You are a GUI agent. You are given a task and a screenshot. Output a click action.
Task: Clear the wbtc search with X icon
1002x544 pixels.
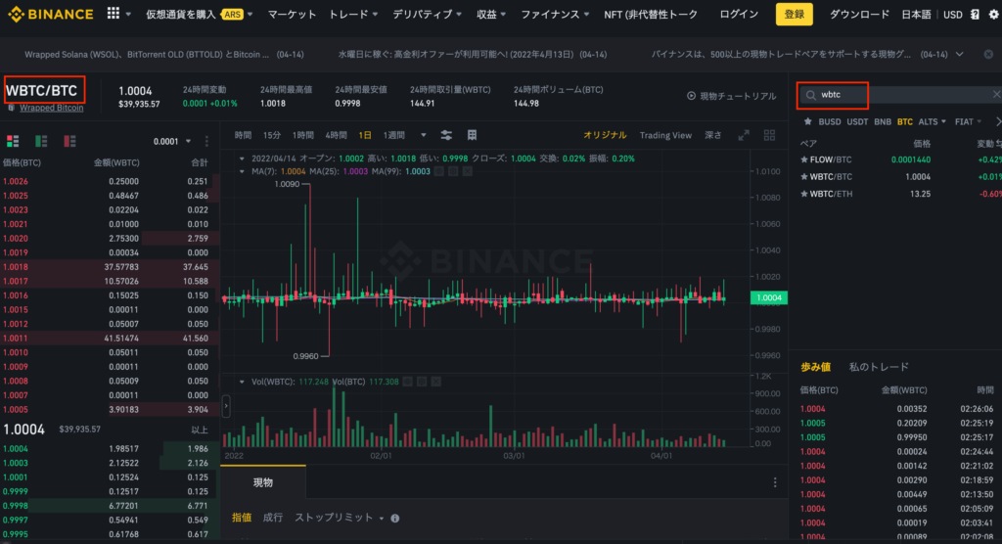pyautogui.click(x=996, y=95)
